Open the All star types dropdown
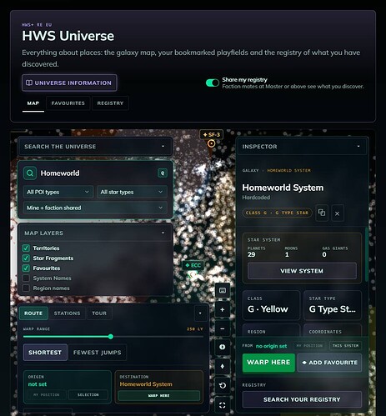 pyautogui.click(x=132, y=192)
